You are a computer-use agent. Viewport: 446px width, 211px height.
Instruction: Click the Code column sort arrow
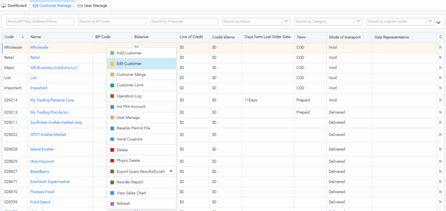[23, 37]
